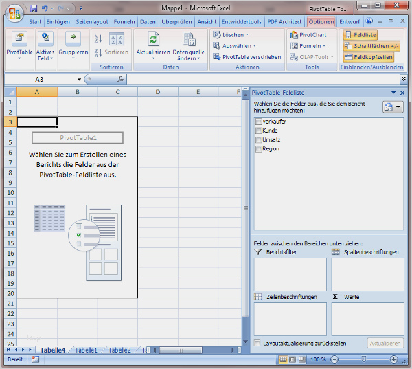The height and width of the screenshot is (369, 412).
Task: Open PivotTable-Feldliste pane options arrow
Action: tap(393, 93)
